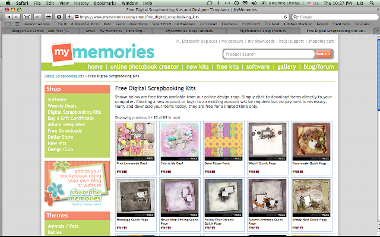380x237 pixels.
Task: Click the Safari forward arrow button
Action: tap(16, 17)
